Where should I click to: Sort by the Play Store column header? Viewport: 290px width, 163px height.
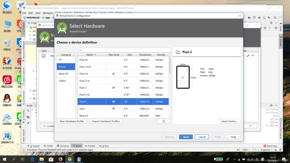point(114,55)
